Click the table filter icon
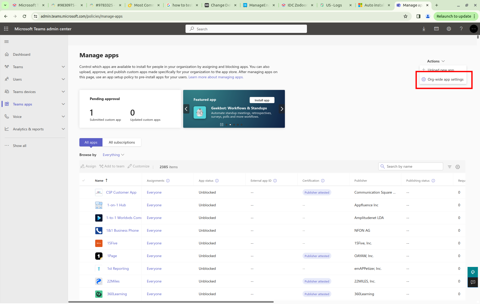 450,167
